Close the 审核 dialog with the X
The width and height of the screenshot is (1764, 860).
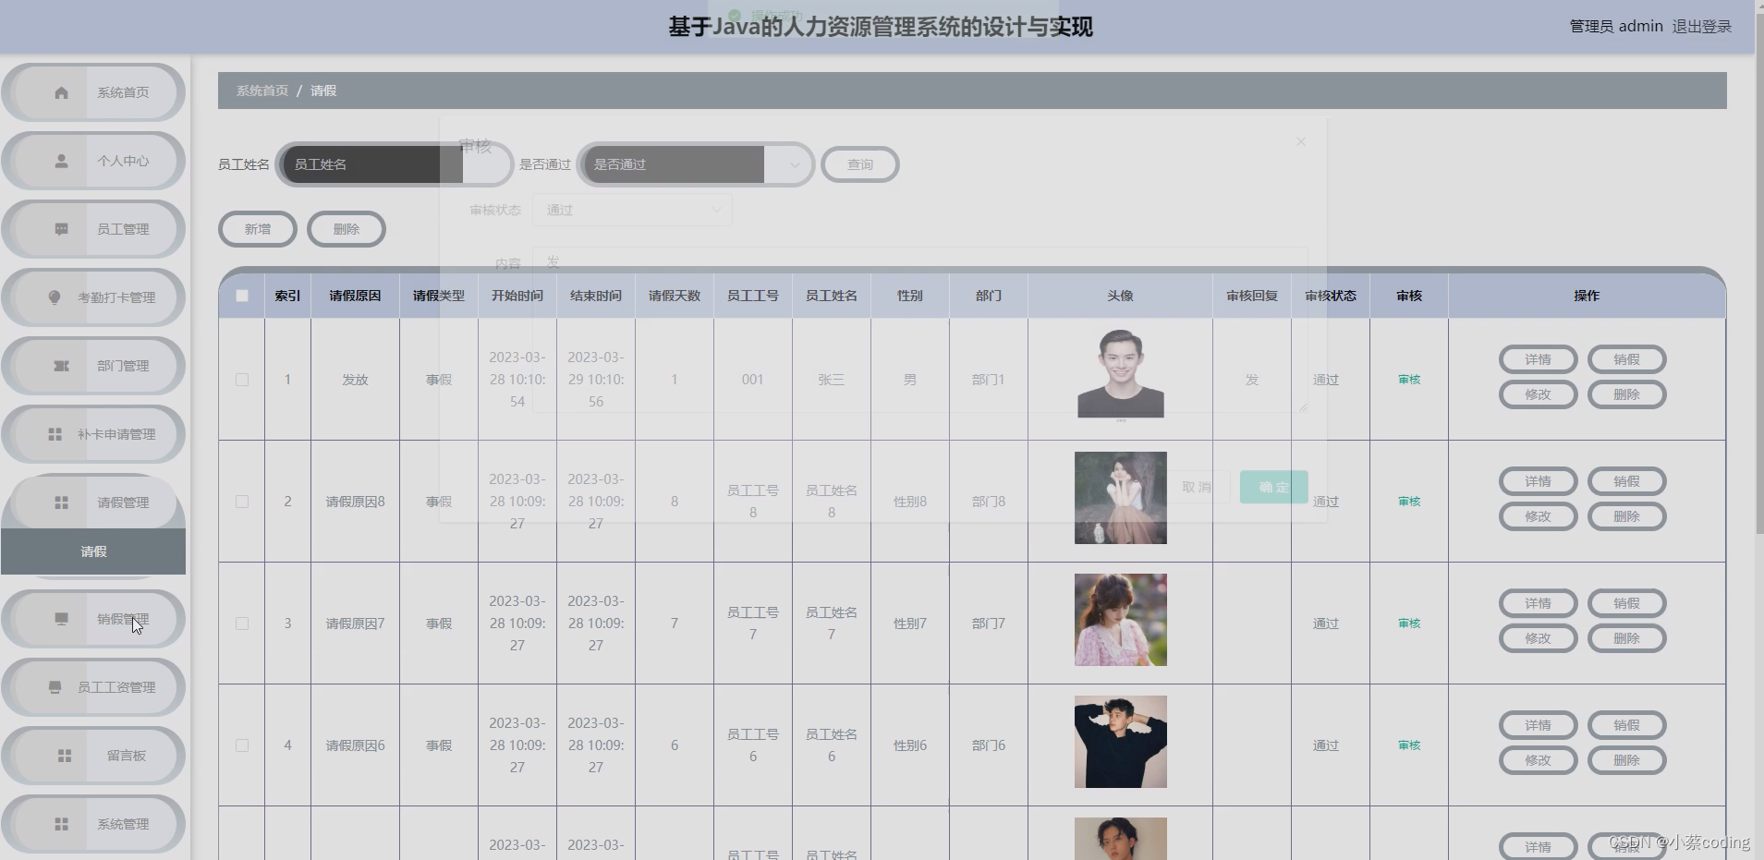click(1300, 141)
